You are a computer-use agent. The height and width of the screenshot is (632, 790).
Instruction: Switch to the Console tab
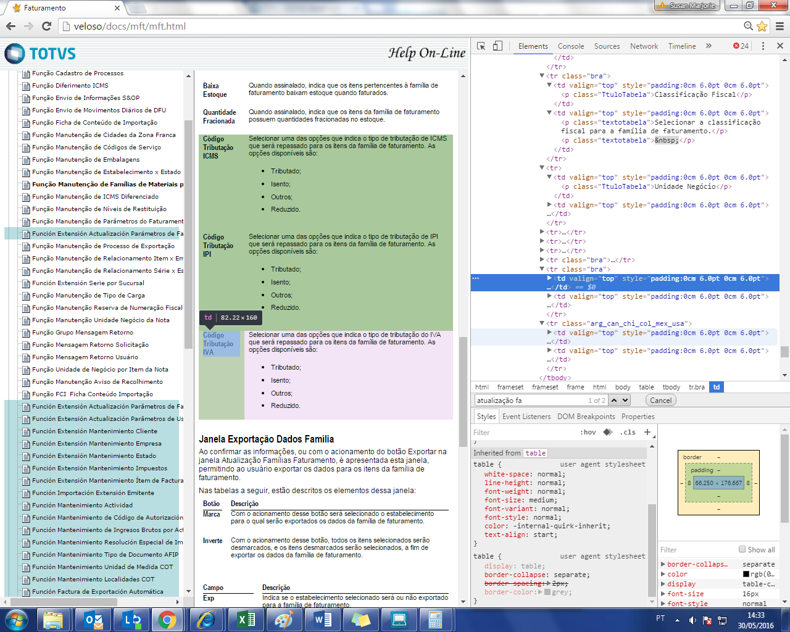tap(570, 46)
